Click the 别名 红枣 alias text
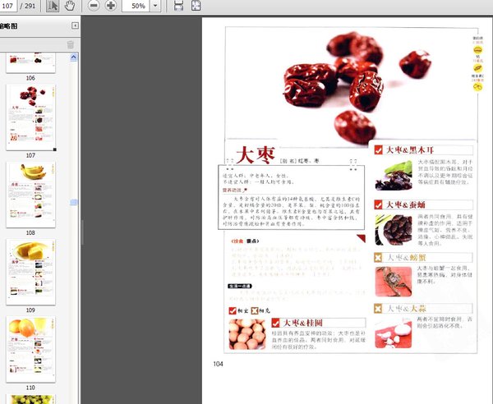 click(x=299, y=160)
